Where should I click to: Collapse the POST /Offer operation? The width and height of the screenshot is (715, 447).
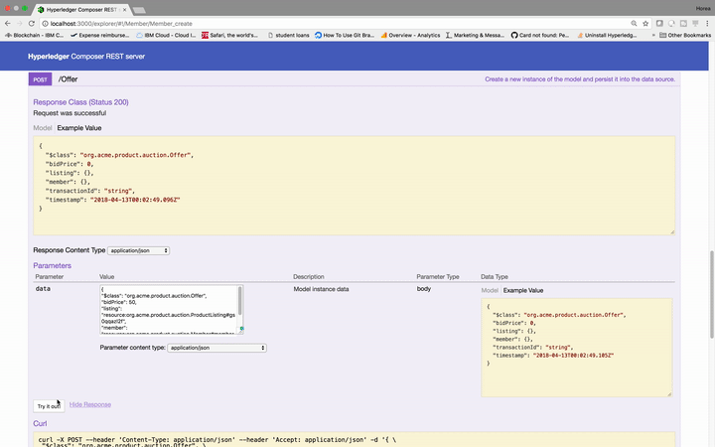(71, 78)
